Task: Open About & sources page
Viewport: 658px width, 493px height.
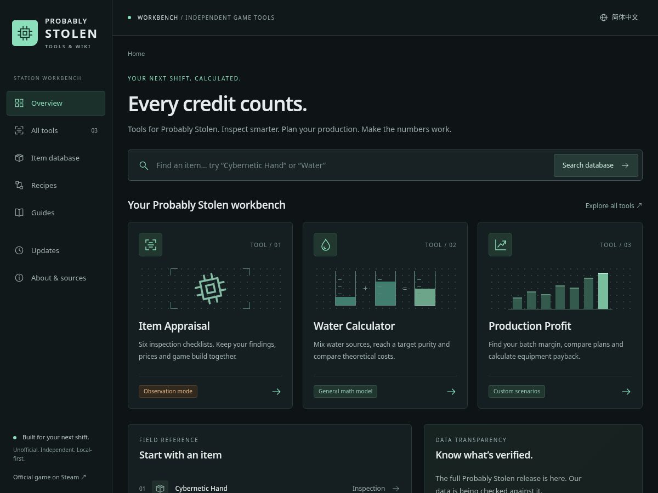Action: click(56, 278)
